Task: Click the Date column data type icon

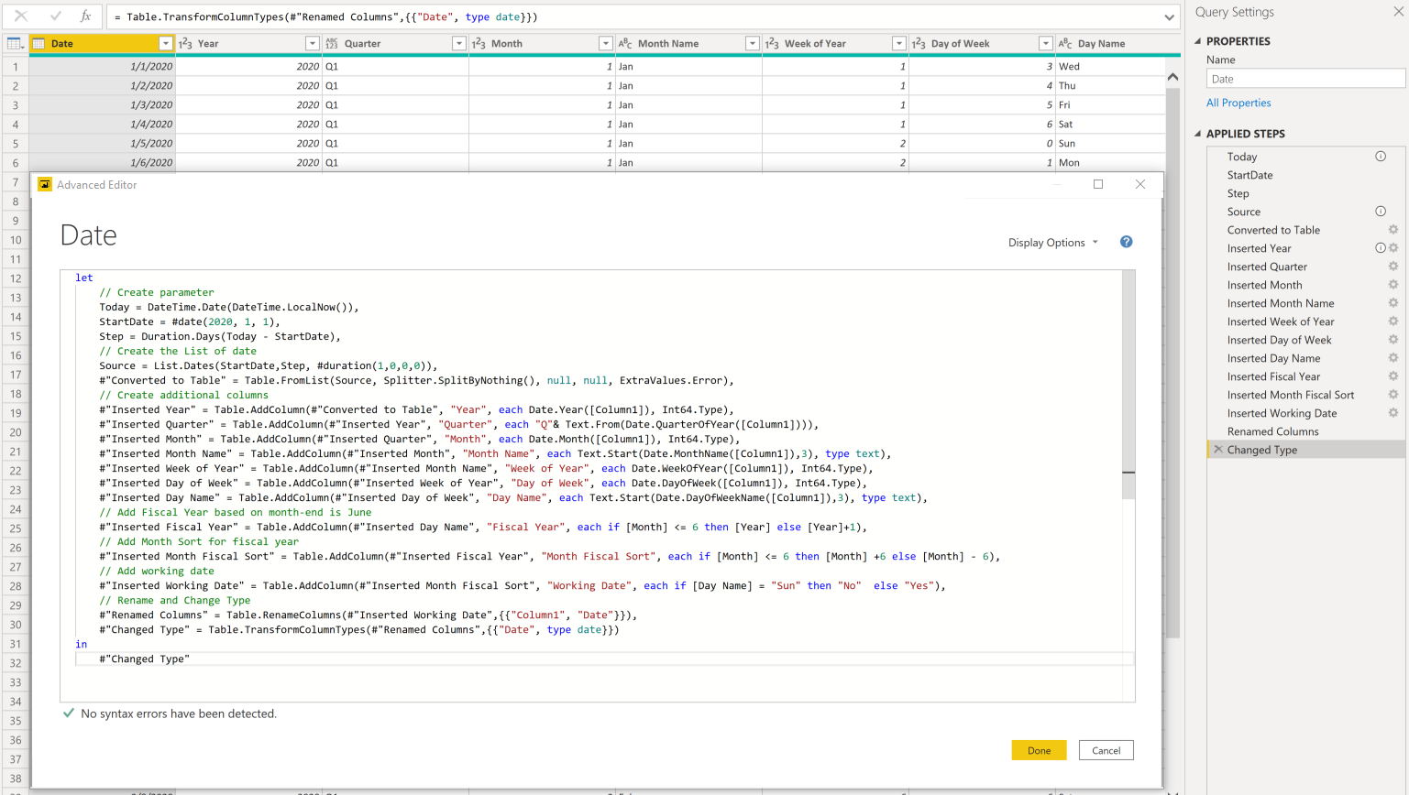Action: (x=39, y=43)
